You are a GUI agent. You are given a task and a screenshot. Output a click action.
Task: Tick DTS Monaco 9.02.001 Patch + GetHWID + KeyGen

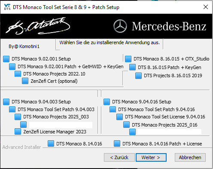tap(12, 66)
